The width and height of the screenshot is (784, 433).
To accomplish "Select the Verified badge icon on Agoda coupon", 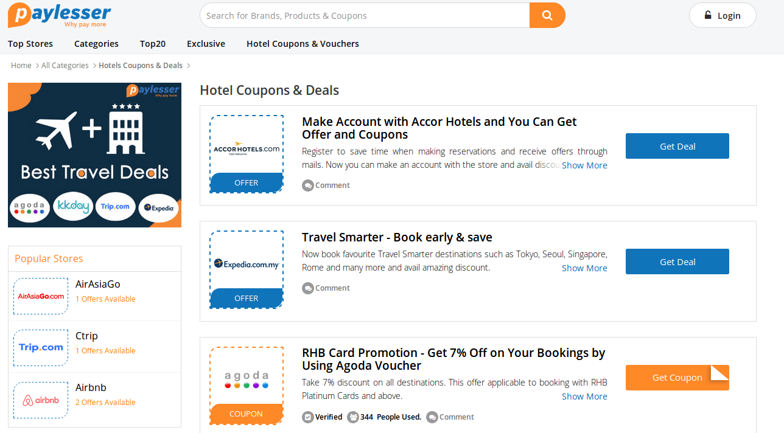I will pos(308,417).
